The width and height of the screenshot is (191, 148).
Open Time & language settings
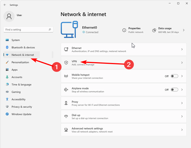(22, 84)
